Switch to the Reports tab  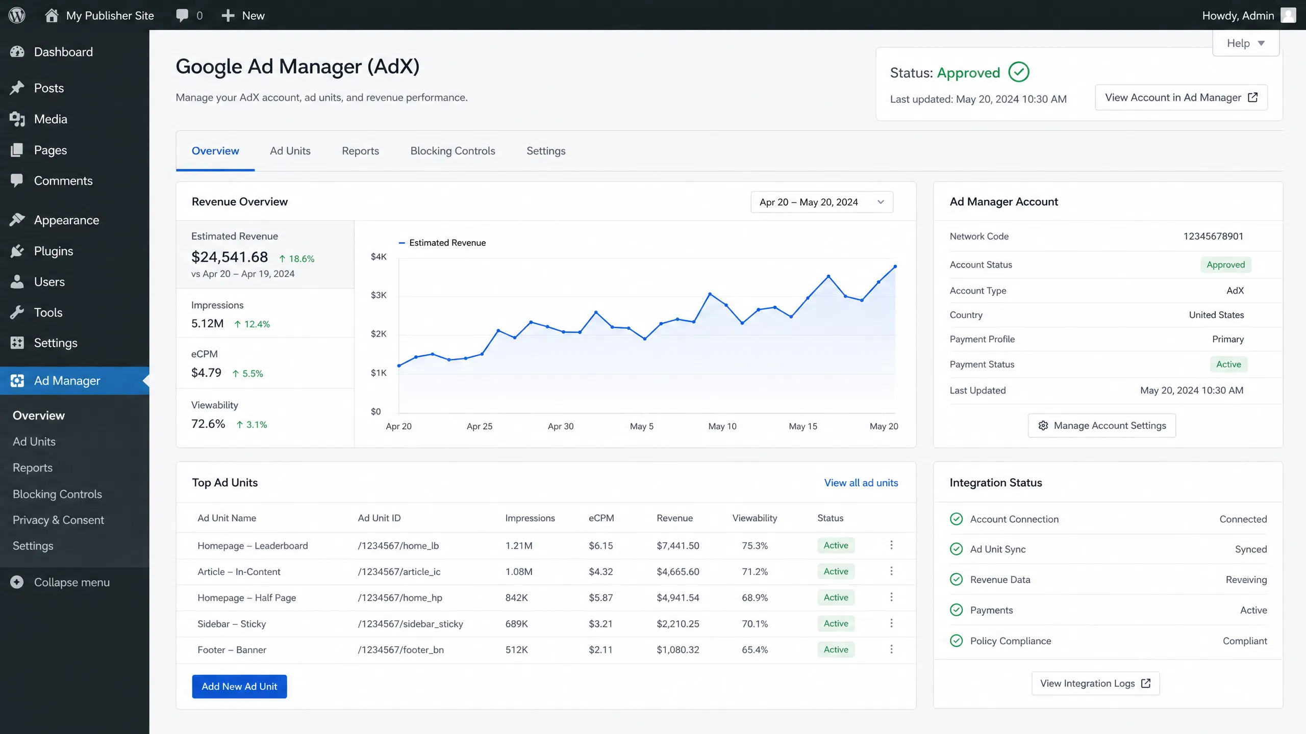pyautogui.click(x=360, y=151)
